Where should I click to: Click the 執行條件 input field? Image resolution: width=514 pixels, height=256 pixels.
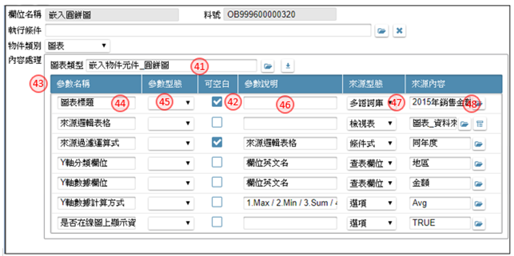point(209,30)
